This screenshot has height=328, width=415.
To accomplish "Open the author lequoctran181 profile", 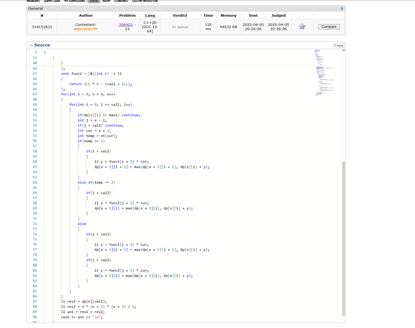I will [86, 29].
